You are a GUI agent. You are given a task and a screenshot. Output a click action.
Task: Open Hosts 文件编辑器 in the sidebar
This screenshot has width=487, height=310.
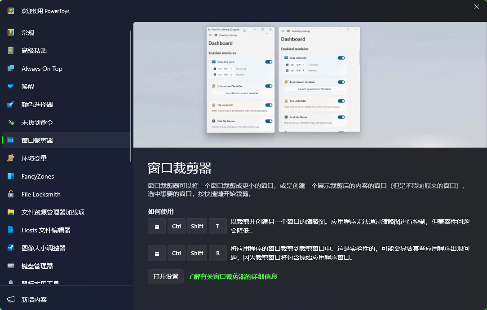pyautogui.click(x=66, y=230)
